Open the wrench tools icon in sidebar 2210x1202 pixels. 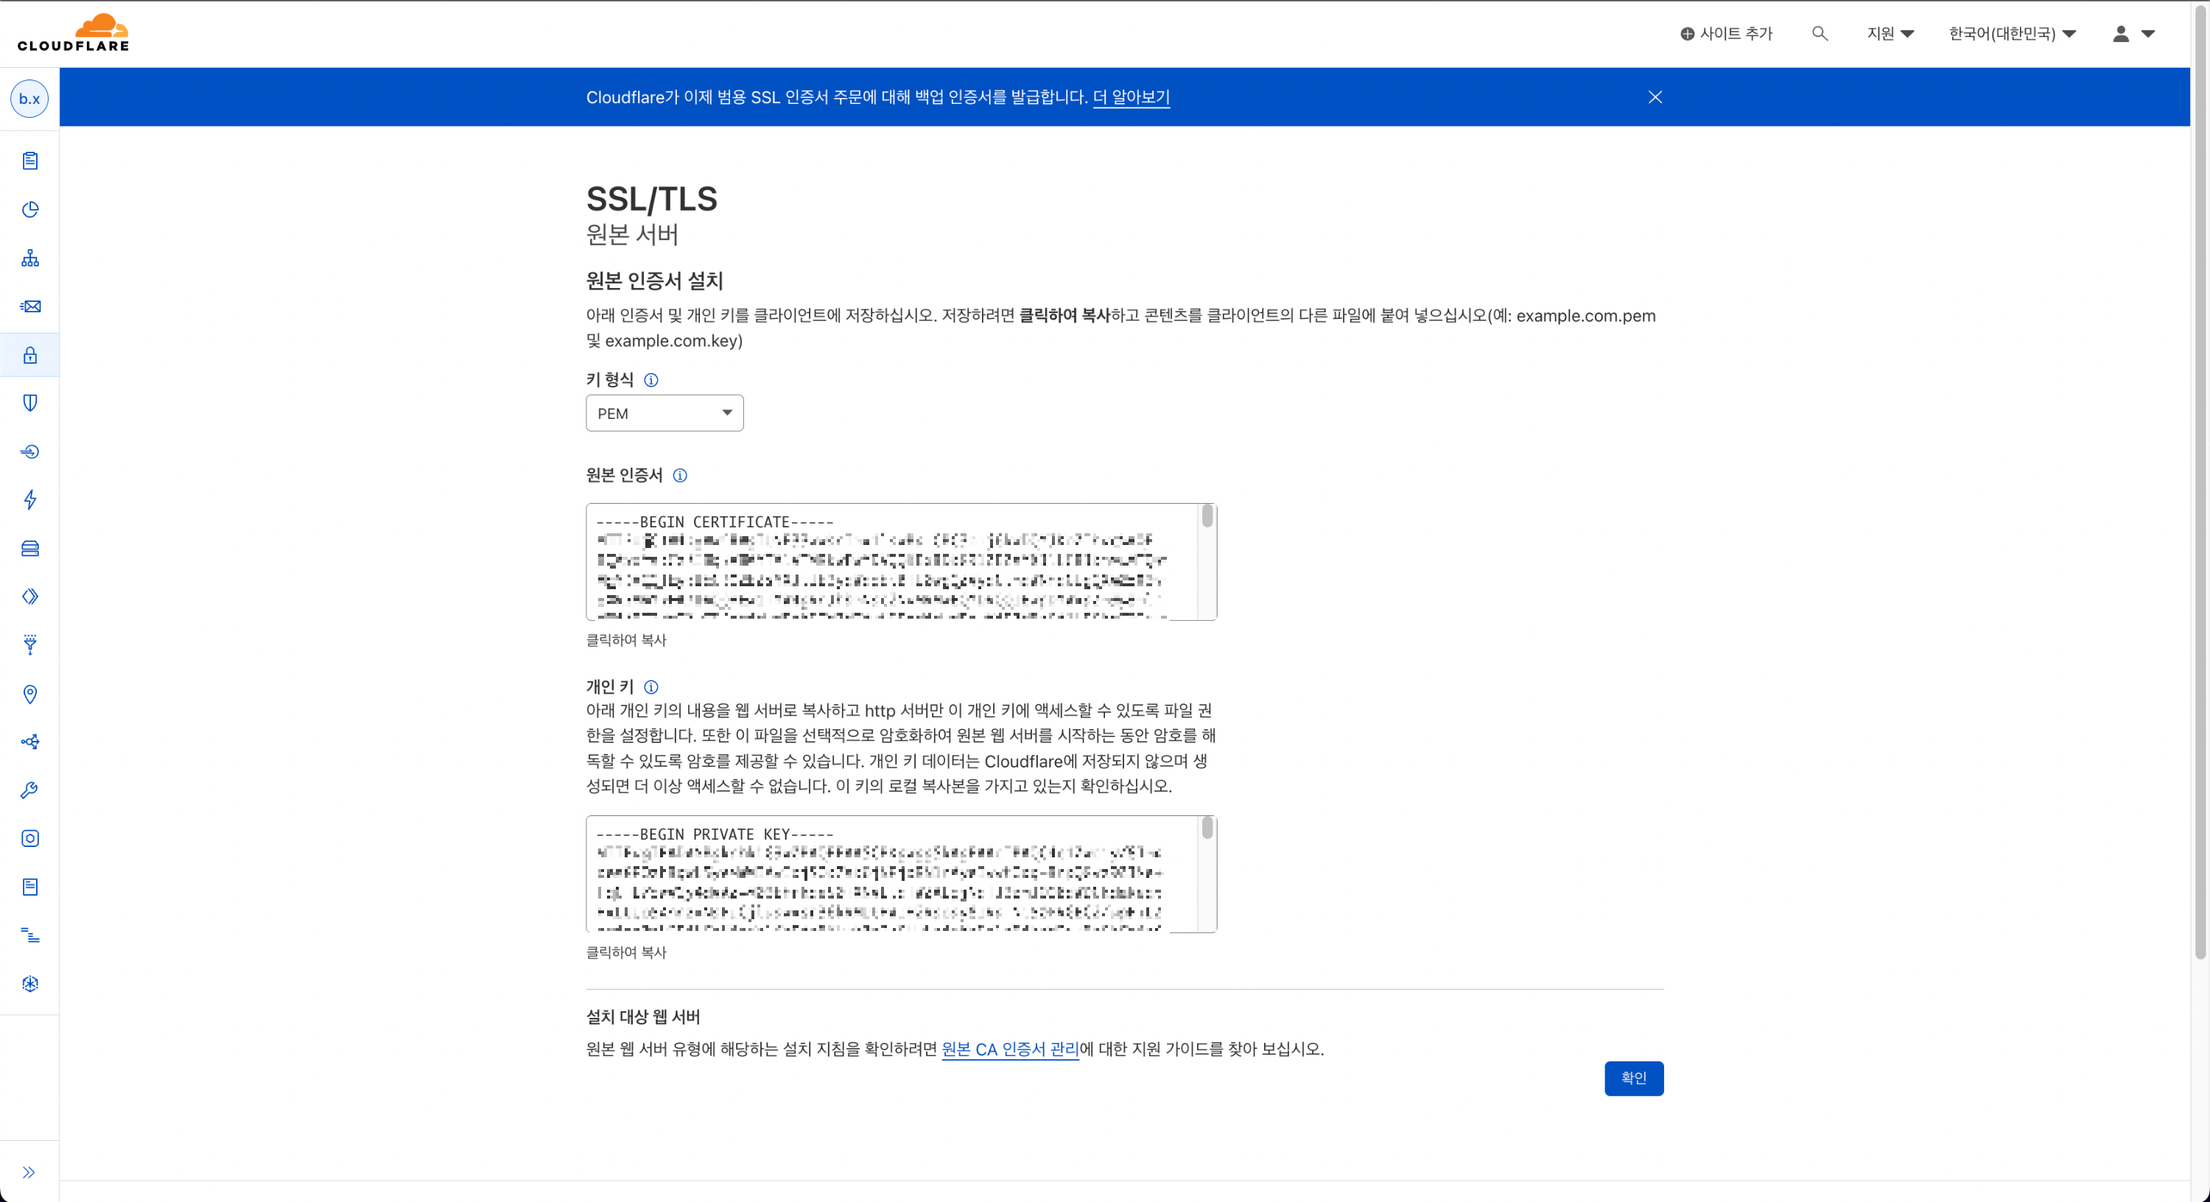30,790
